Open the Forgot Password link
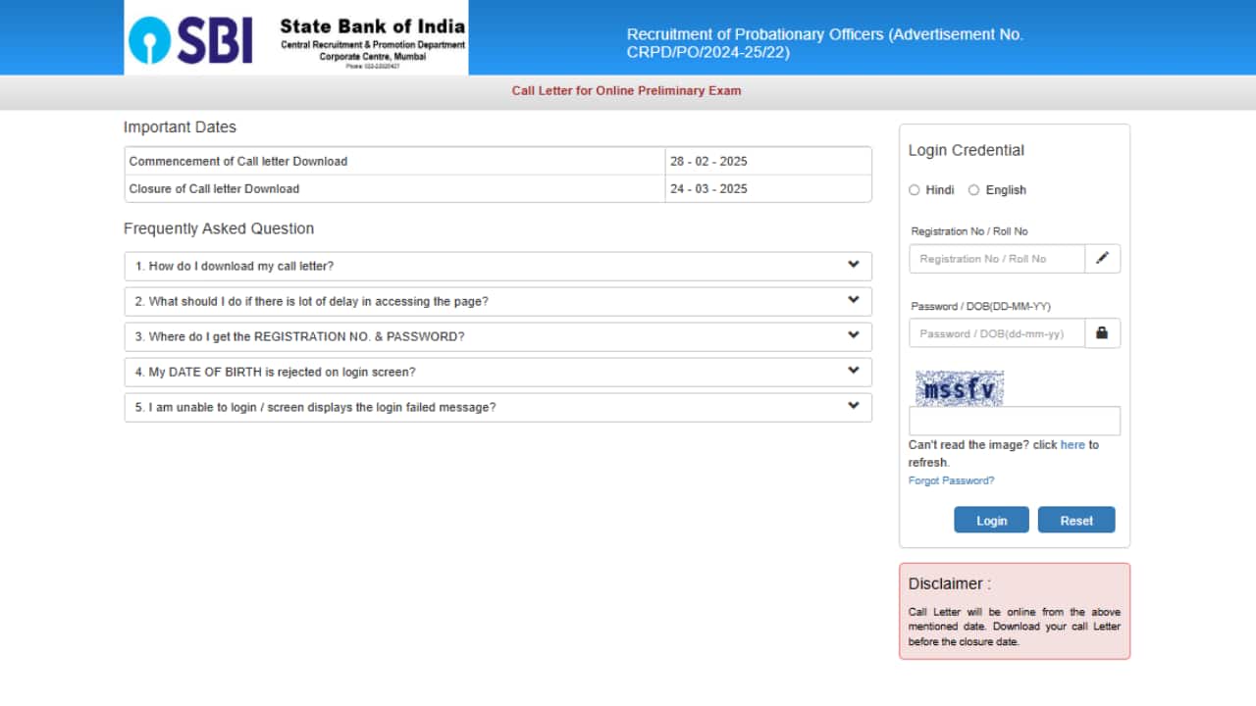Screen dimensions: 1256x706 950,480
